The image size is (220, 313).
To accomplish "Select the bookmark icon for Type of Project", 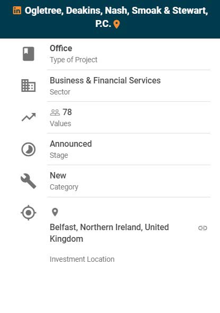I will pyautogui.click(x=29, y=54).
